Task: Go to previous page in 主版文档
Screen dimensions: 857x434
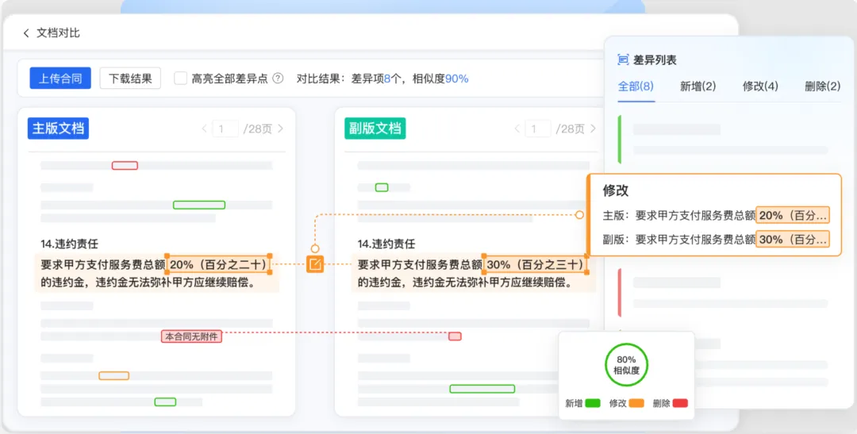Action: point(205,129)
